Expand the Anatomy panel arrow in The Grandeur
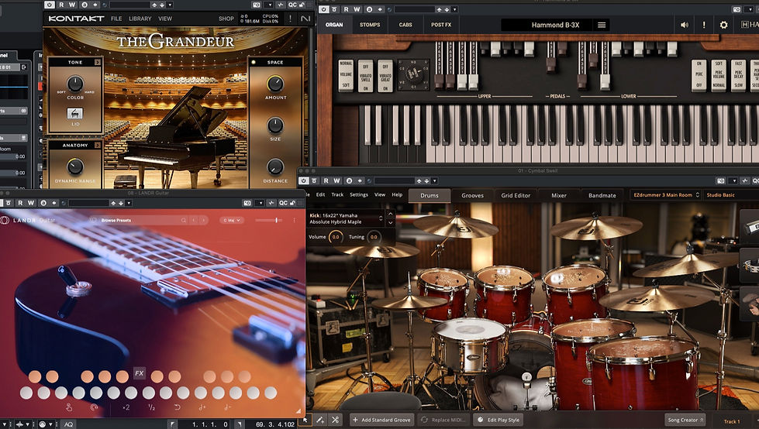This screenshot has width=759, height=429. click(x=97, y=145)
